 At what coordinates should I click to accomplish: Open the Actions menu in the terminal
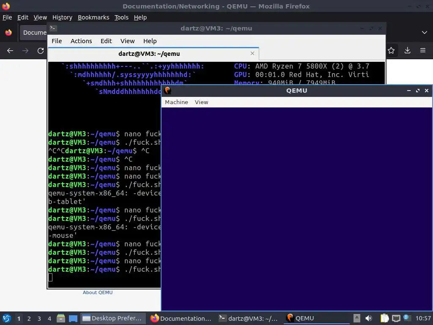pos(81,41)
